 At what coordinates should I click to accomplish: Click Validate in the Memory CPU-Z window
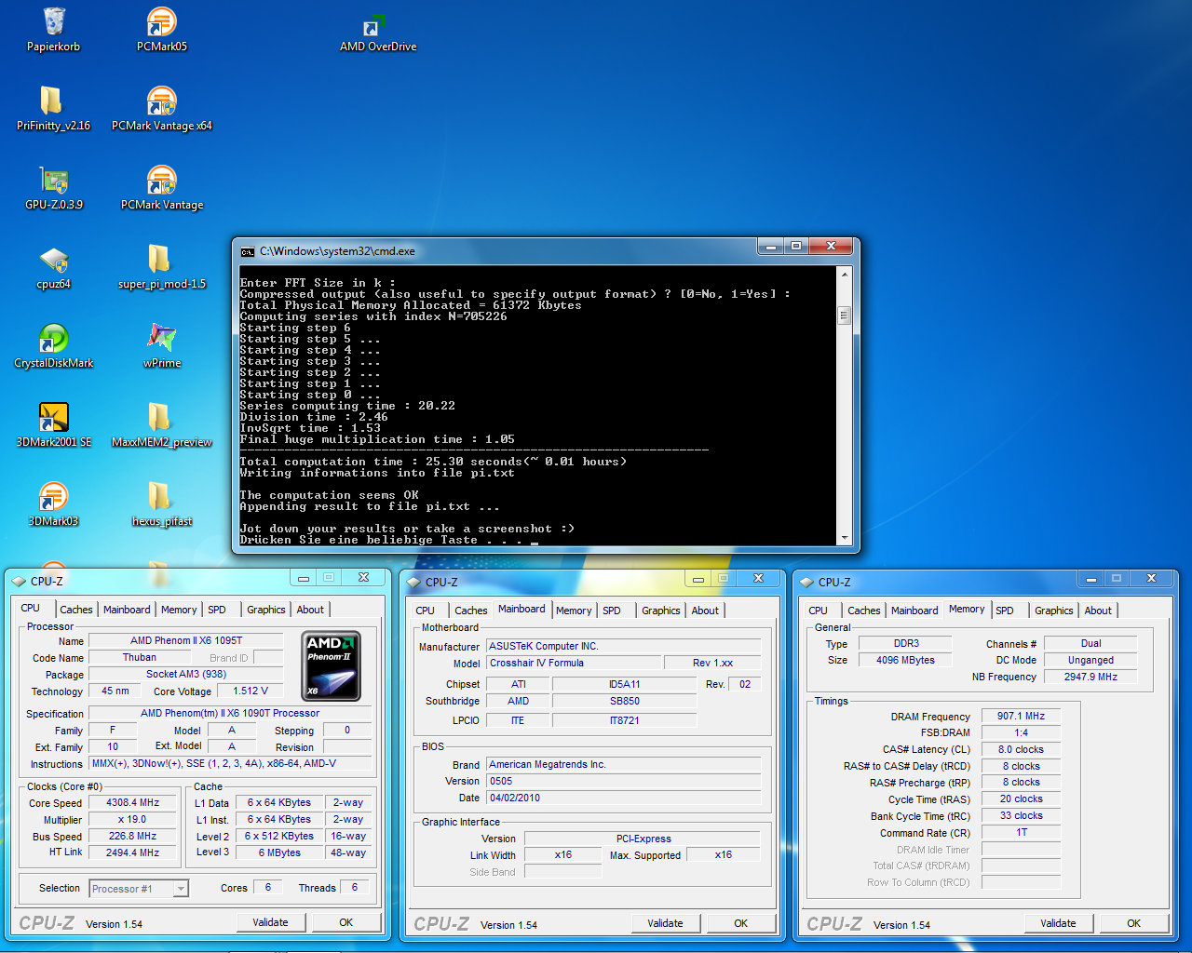[1058, 923]
